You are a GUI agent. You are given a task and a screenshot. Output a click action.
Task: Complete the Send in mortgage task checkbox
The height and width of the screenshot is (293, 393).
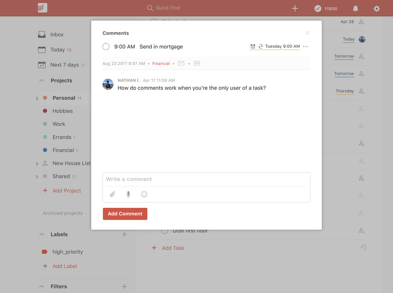pos(106,47)
